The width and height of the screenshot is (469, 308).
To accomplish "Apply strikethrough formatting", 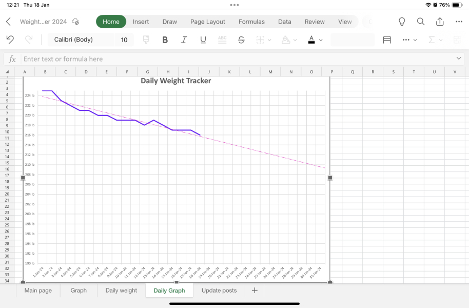I will [x=241, y=39].
